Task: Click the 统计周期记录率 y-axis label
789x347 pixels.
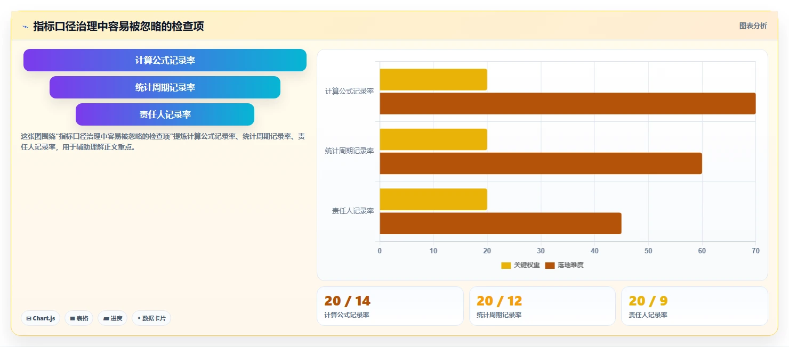Action: click(x=350, y=151)
